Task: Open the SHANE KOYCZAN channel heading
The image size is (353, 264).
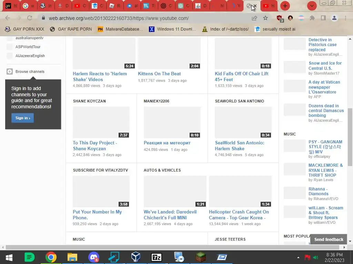Action: [89, 101]
